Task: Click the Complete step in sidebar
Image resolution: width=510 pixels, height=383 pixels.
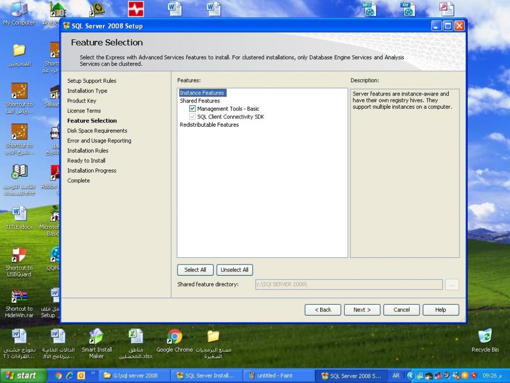Action: [79, 180]
